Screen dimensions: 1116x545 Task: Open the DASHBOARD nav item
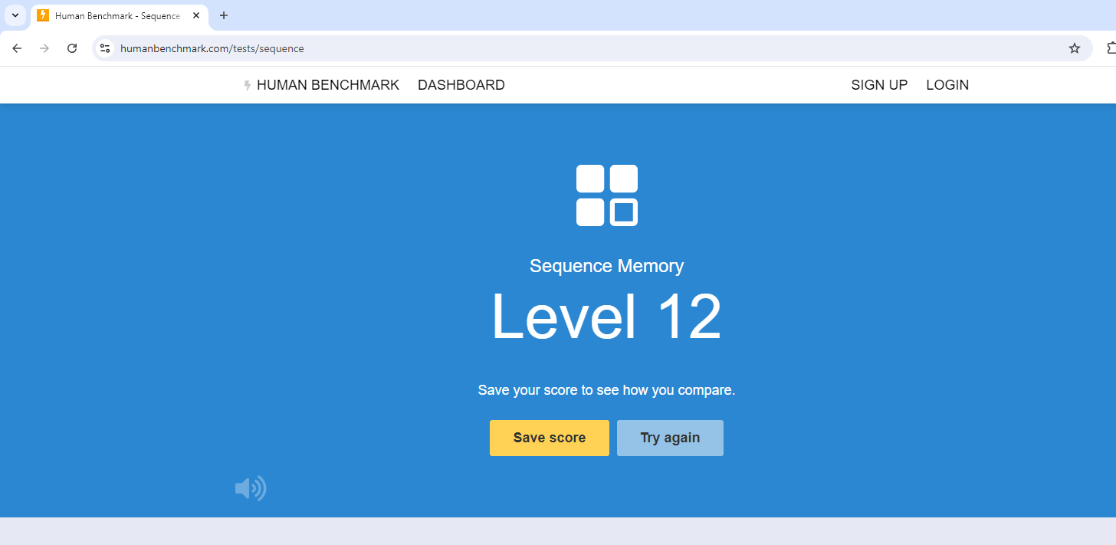(x=461, y=85)
